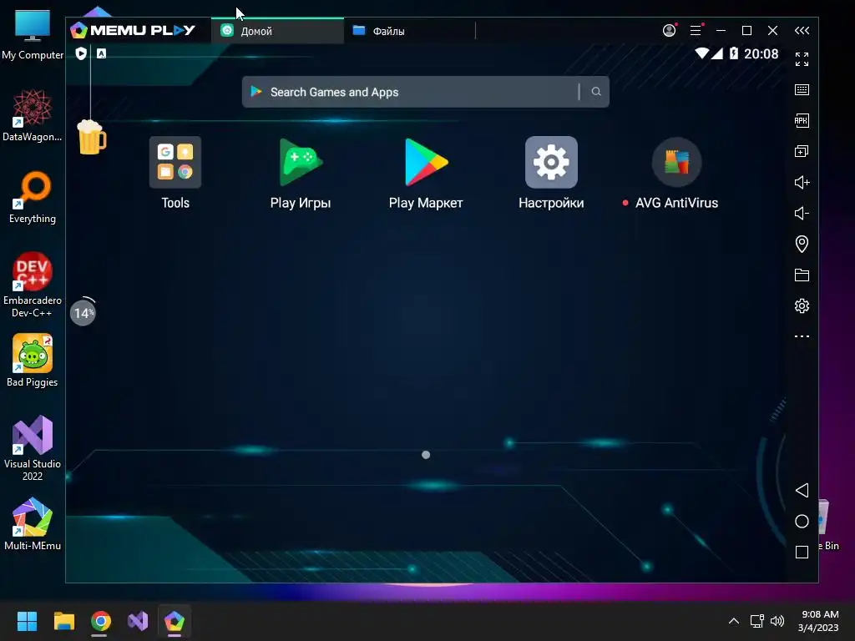Click the MEmu Play logo
The height and width of the screenshot is (641, 855).
point(133,30)
